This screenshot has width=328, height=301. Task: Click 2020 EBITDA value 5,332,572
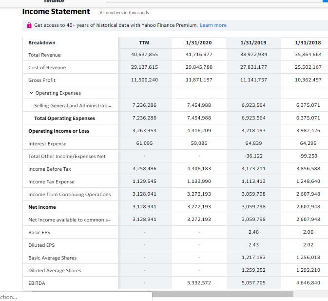tap(199, 283)
